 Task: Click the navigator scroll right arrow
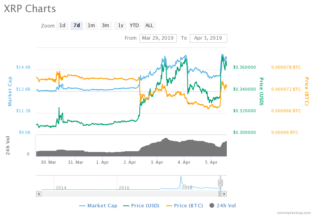click(x=224, y=194)
